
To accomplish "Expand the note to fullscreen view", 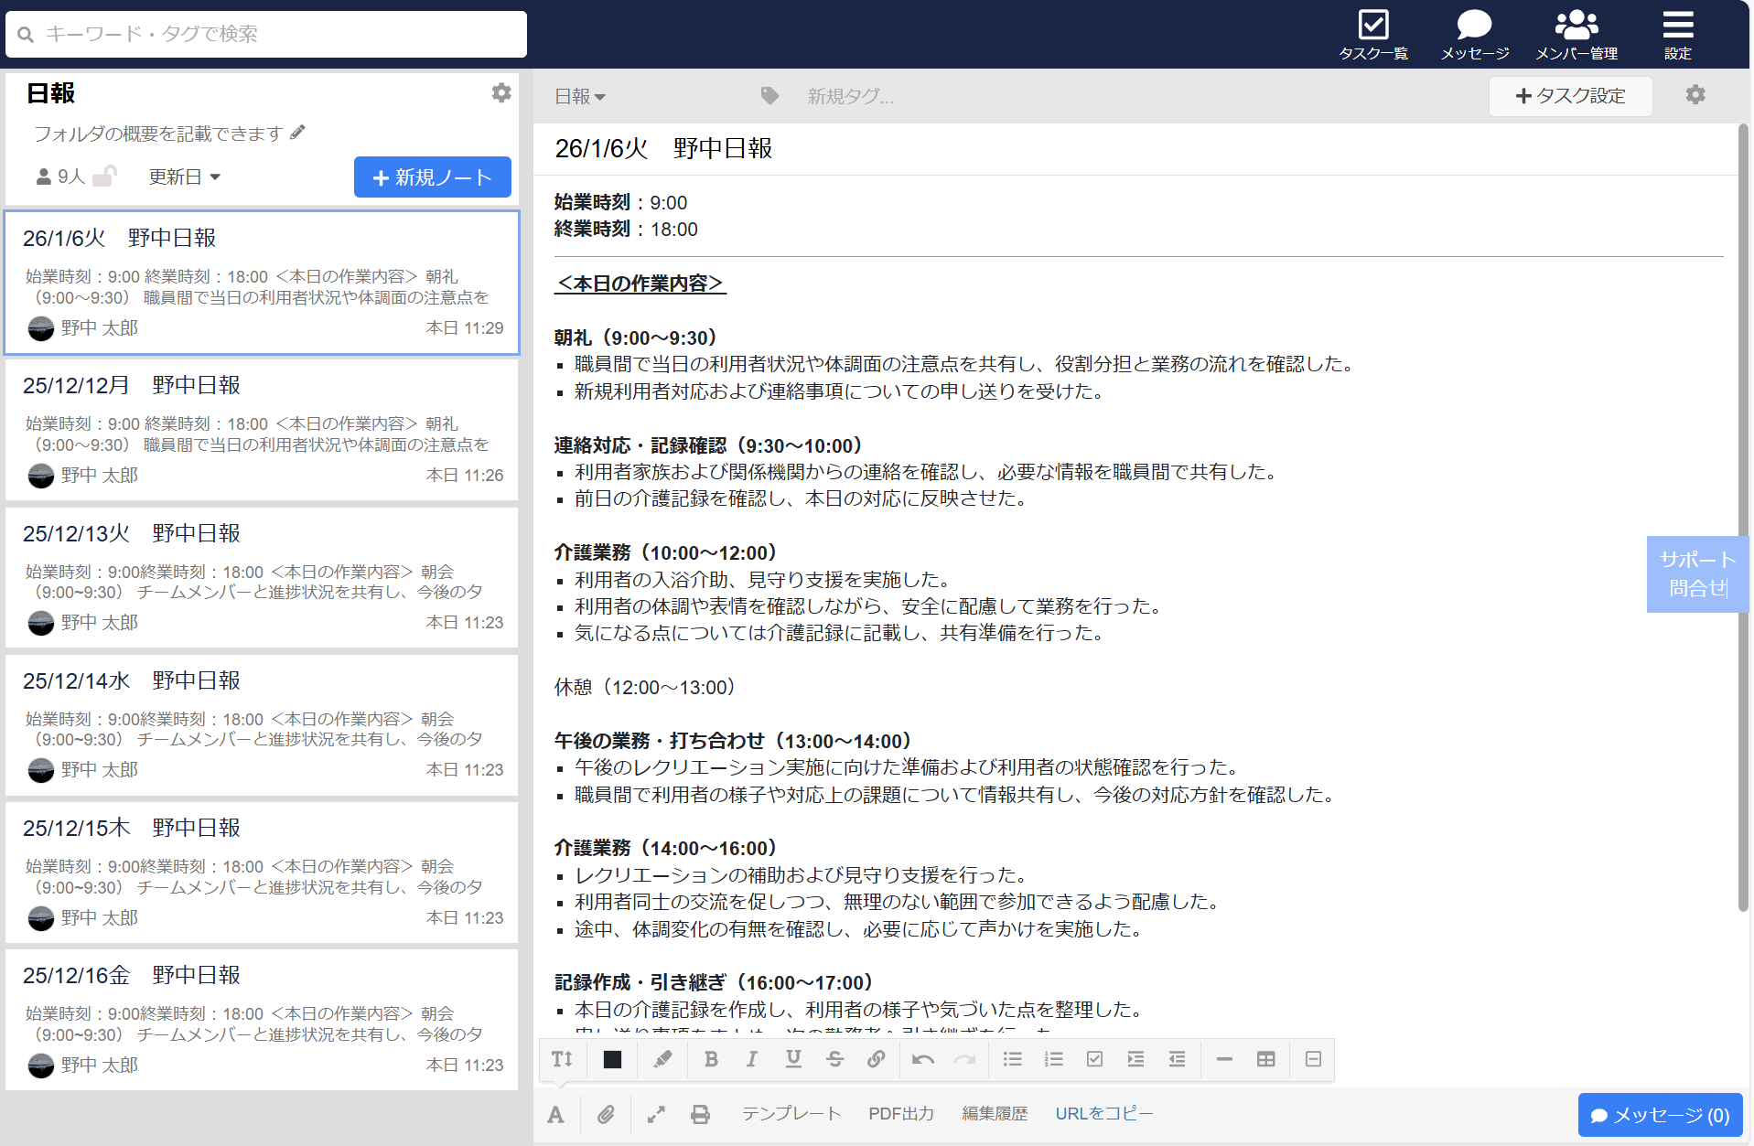I will (656, 1114).
